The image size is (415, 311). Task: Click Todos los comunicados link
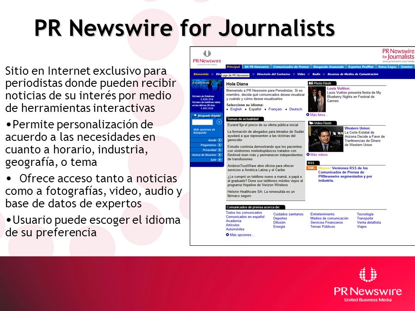(244, 213)
